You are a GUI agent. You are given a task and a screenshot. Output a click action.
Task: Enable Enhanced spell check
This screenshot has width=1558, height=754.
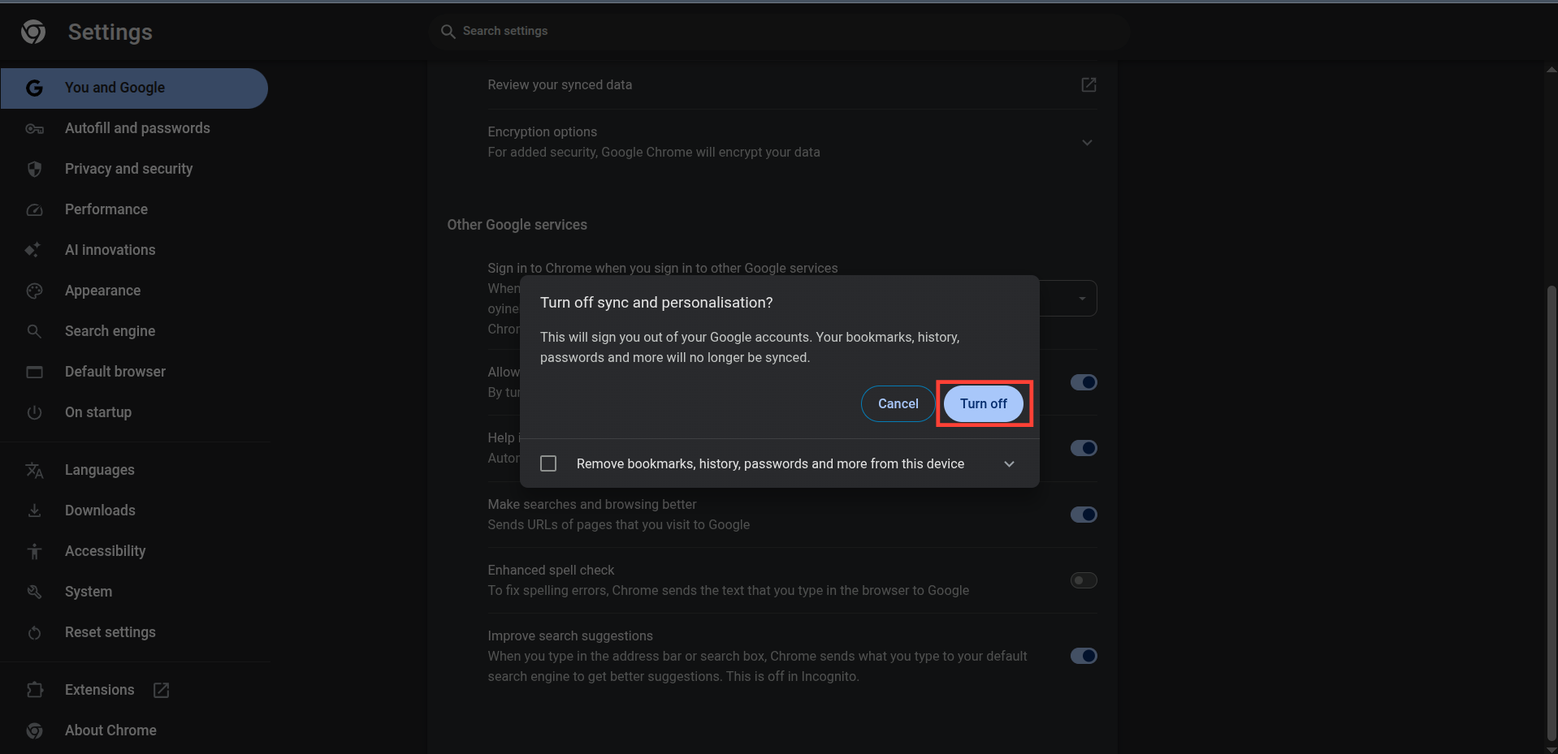(1082, 580)
